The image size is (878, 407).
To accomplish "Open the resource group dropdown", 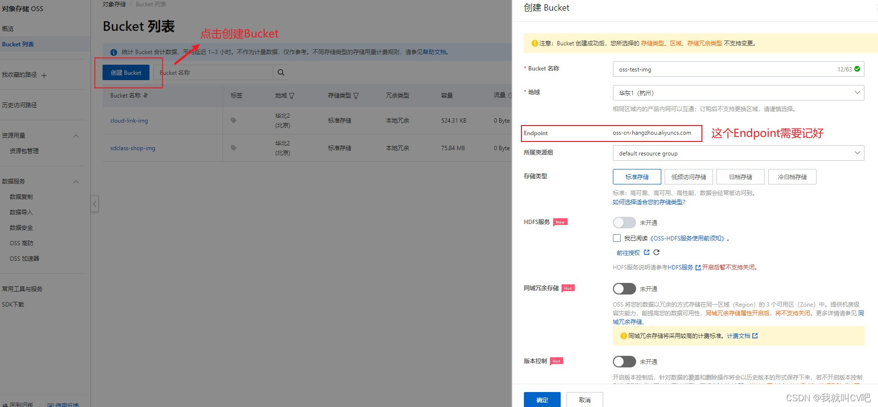I will (x=738, y=153).
